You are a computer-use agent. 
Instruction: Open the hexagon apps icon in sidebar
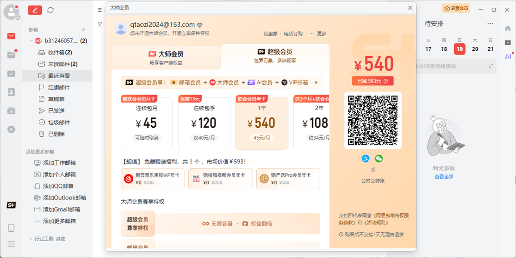click(x=11, y=129)
